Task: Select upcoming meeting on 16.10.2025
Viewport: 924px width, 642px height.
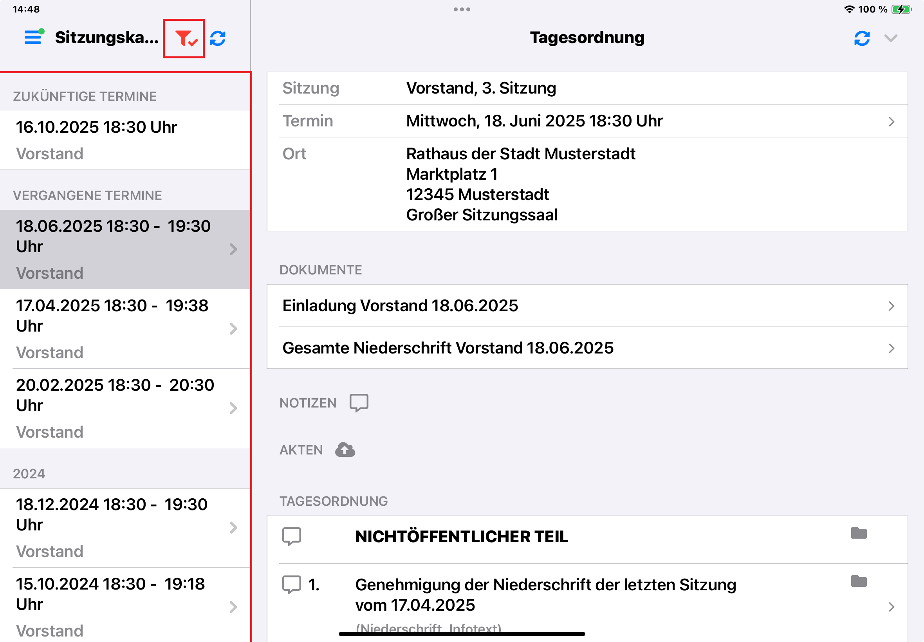Action: (125, 140)
